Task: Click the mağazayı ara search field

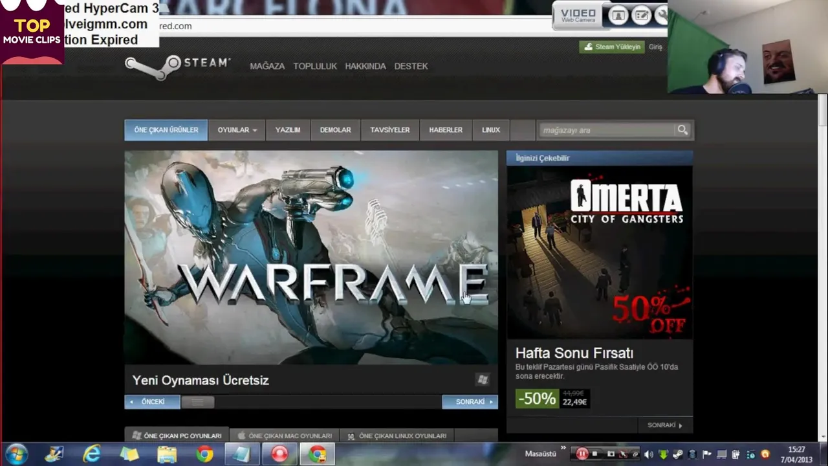Action: click(x=607, y=130)
